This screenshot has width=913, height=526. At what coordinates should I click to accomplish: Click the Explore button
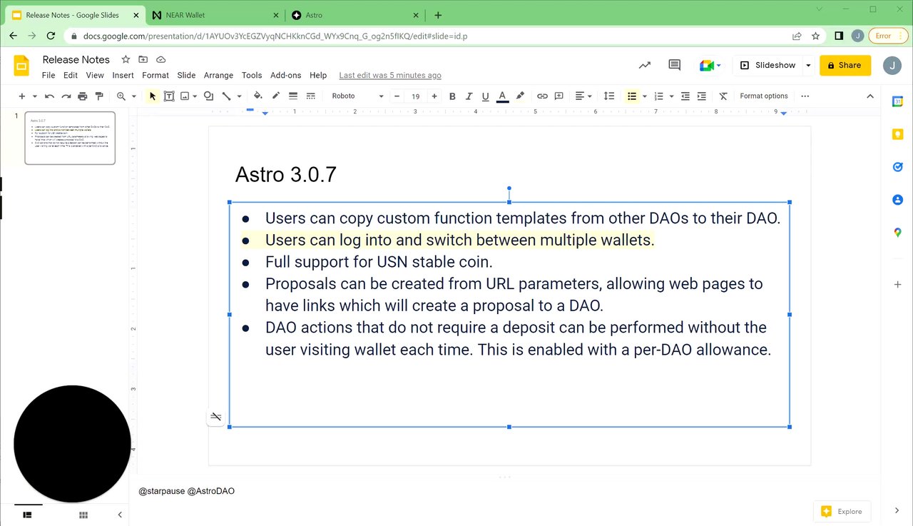click(x=842, y=511)
